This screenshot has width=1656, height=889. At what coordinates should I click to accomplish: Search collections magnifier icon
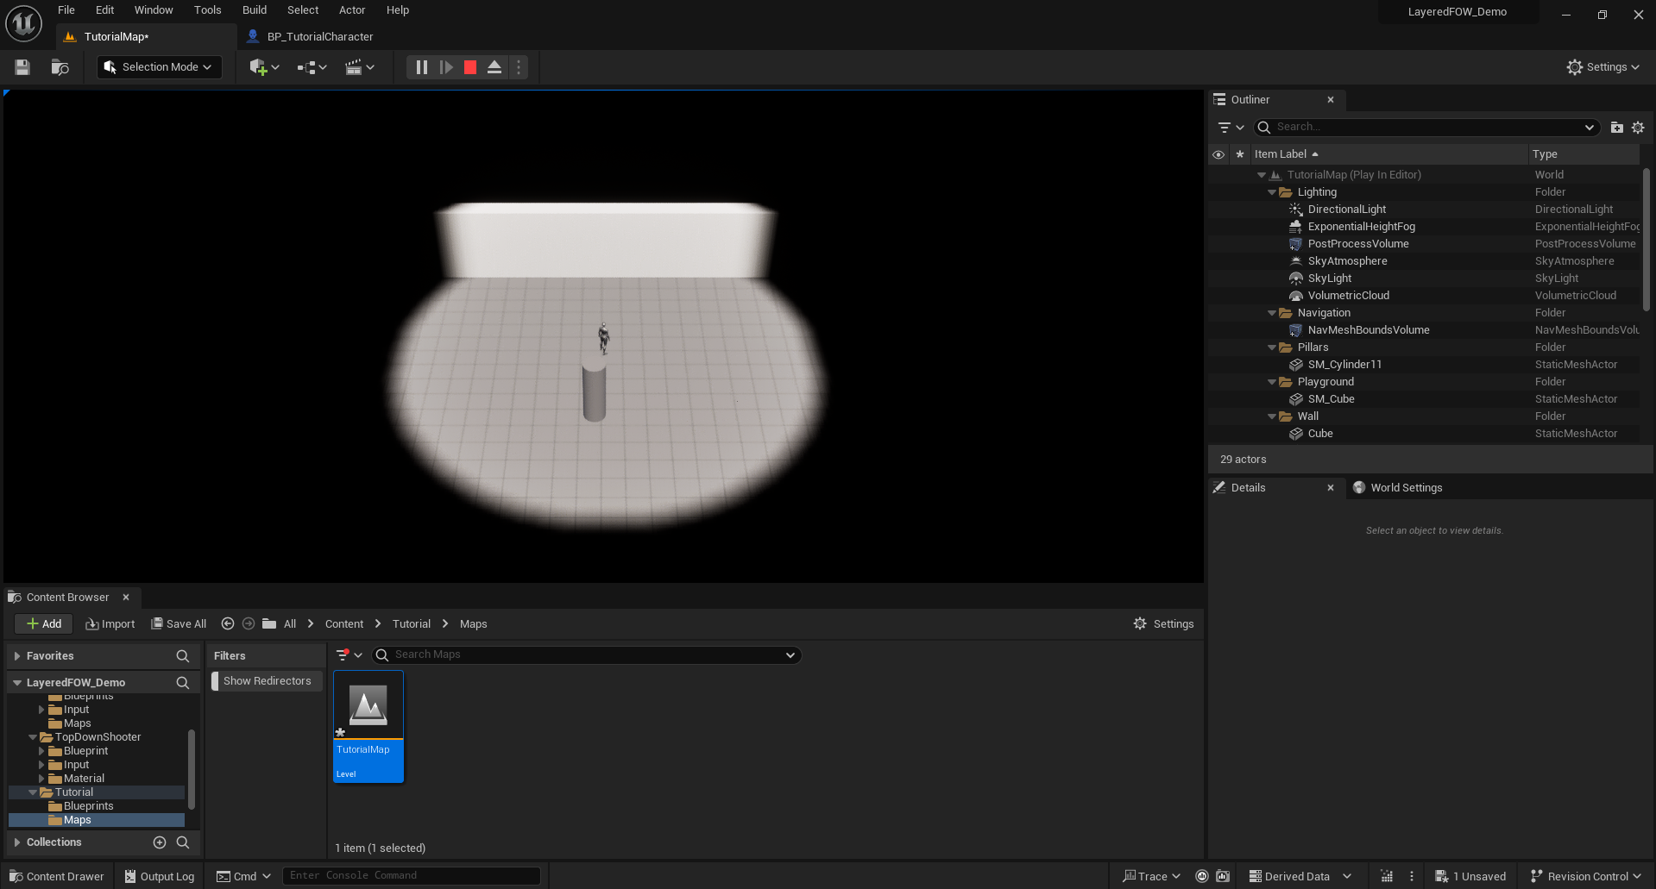point(183,842)
